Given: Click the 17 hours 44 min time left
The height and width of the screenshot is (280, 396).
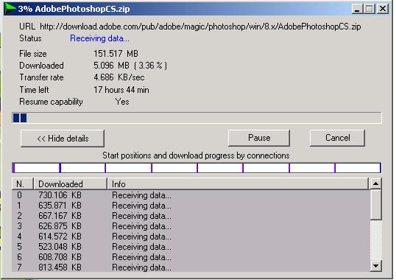Looking at the screenshot, I should pyautogui.click(x=121, y=90).
